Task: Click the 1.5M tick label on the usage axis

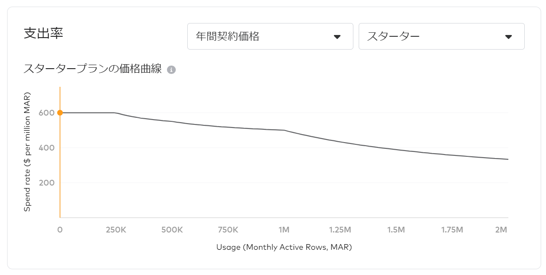Action: click(x=396, y=230)
